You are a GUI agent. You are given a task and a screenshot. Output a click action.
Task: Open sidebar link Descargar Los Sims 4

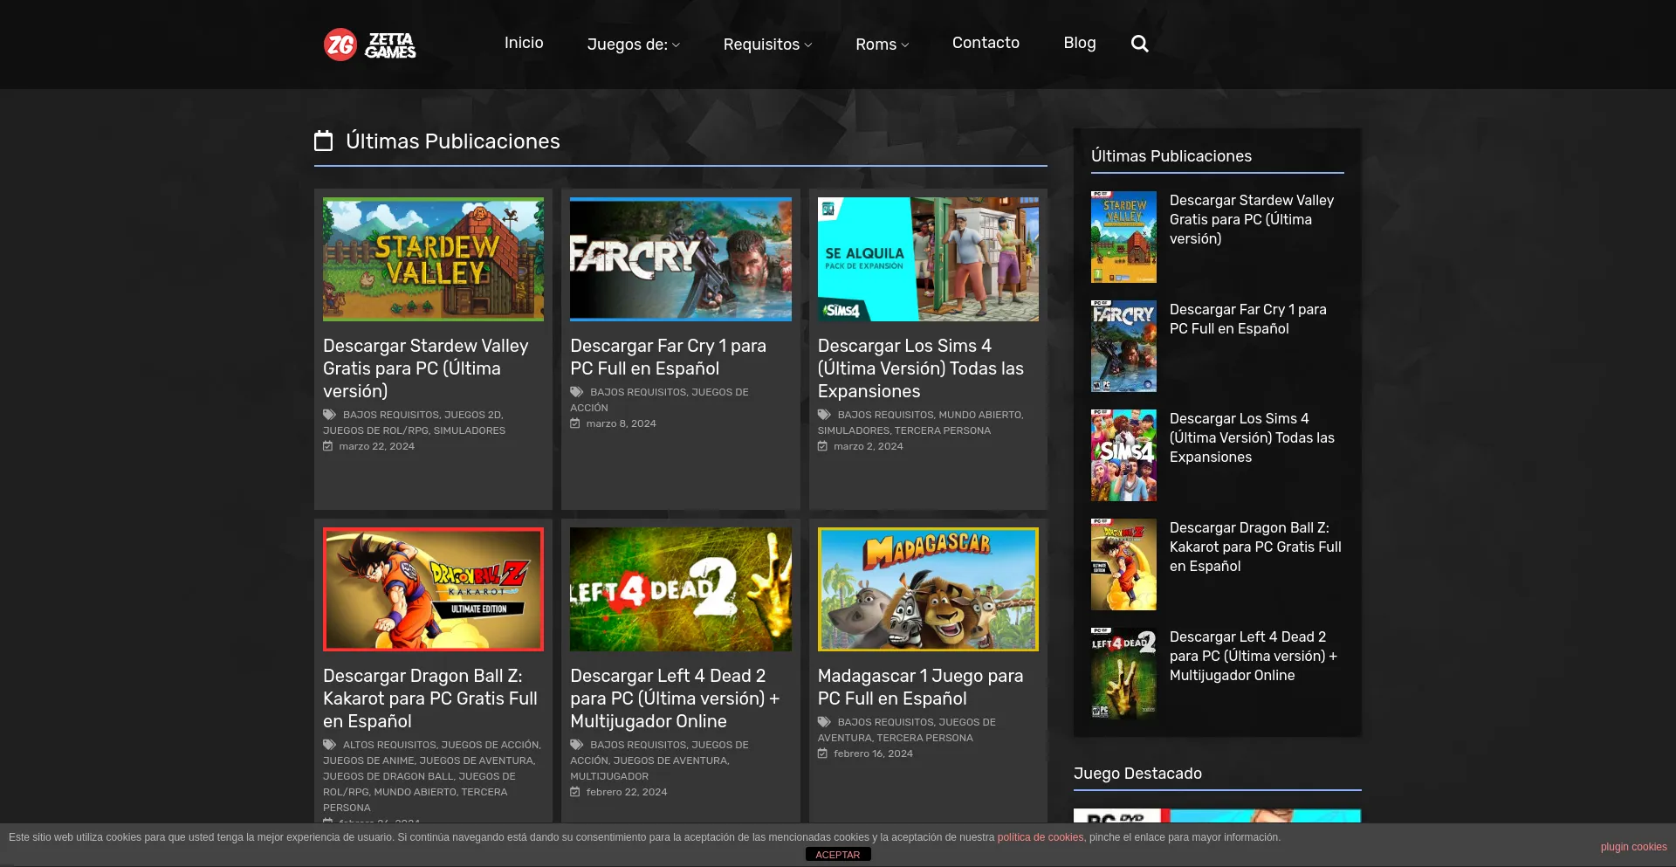pyautogui.click(x=1252, y=437)
